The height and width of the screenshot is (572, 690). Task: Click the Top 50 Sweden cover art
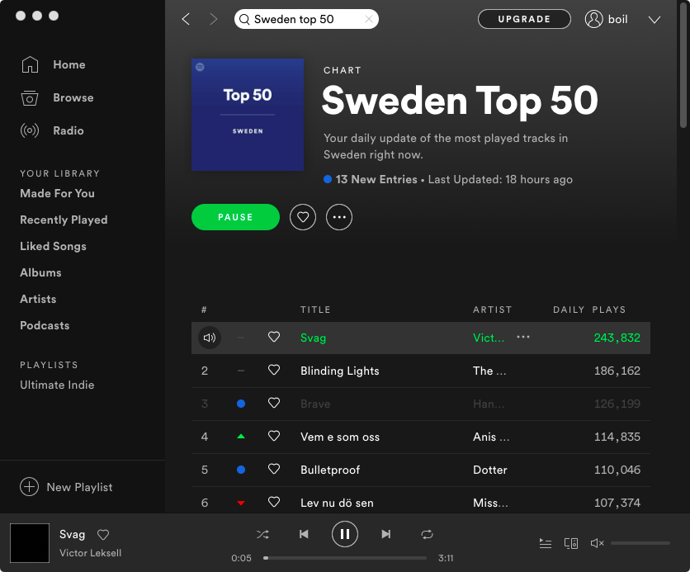pos(248,115)
